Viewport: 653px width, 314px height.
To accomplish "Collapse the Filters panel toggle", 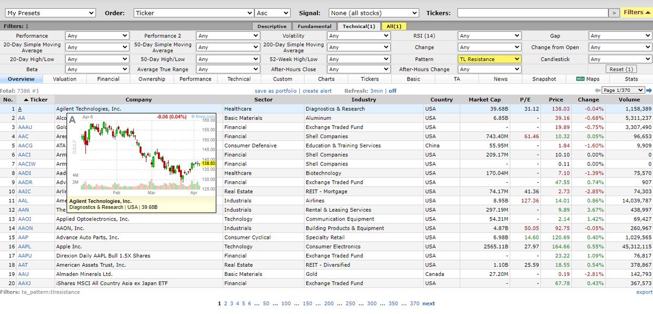I will (x=636, y=12).
